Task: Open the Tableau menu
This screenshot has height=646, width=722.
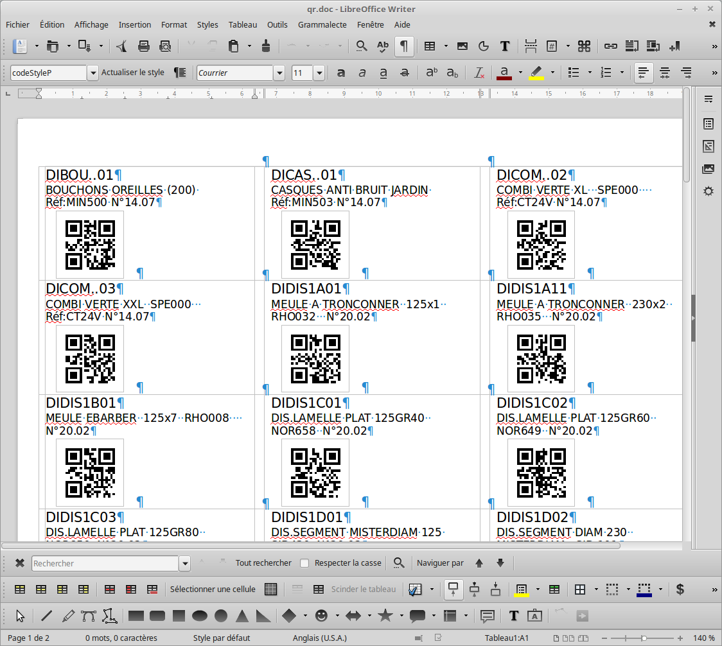Action: coord(243,25)
